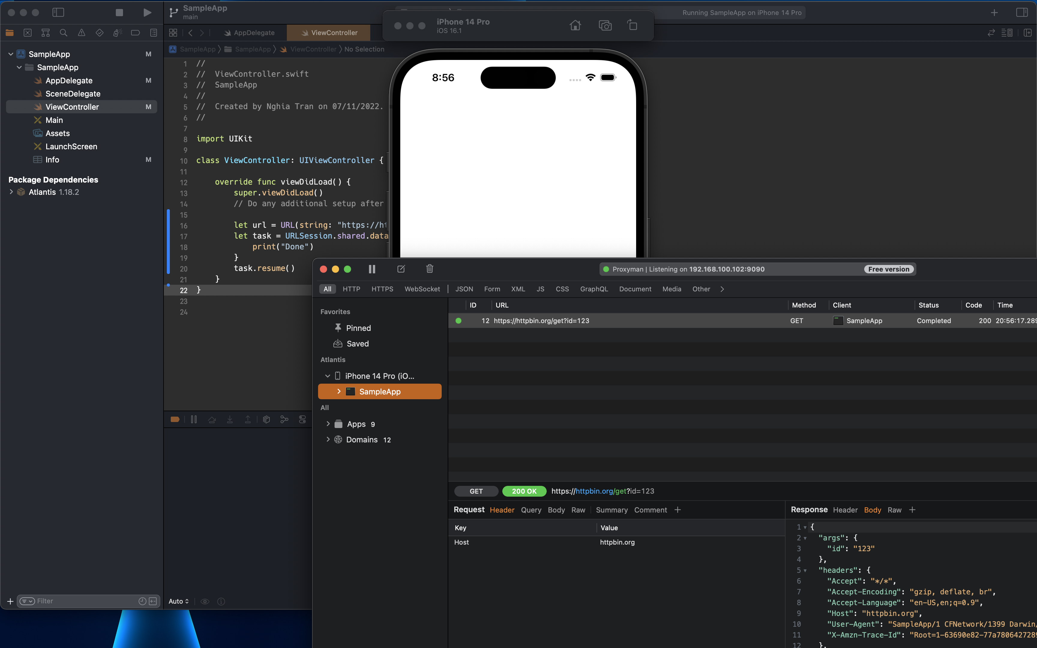1037x648 pixels.
Task: Select the JSON filter tab
Action: point(464,289)
